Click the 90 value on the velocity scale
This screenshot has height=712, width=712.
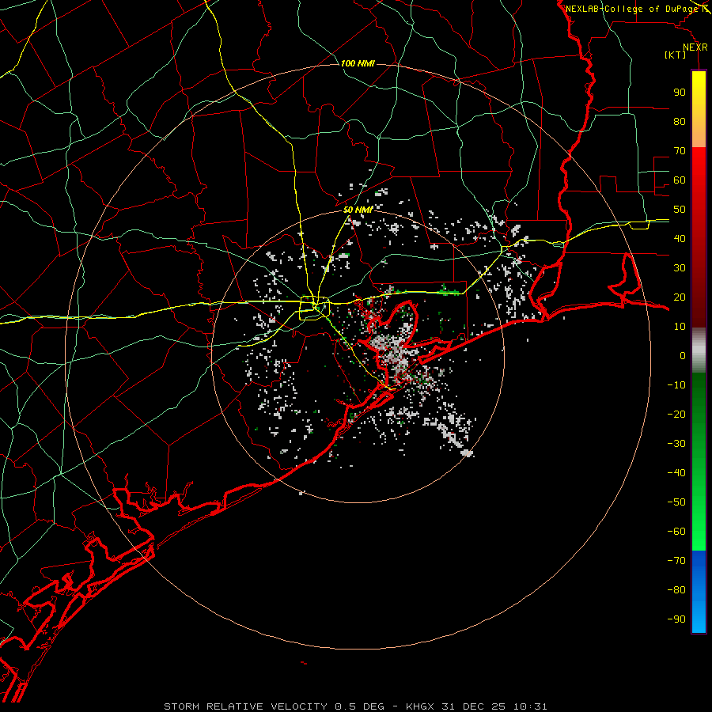(x=680, y=93)
